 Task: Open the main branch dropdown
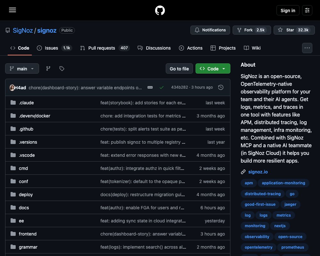tap(22, 68)
